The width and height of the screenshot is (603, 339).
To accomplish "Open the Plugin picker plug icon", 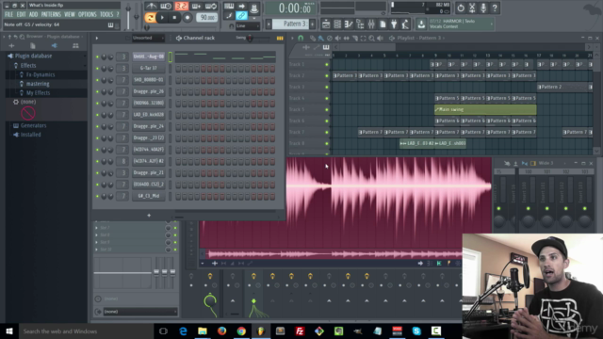I will pyautogui.click(x=394, y=24).
